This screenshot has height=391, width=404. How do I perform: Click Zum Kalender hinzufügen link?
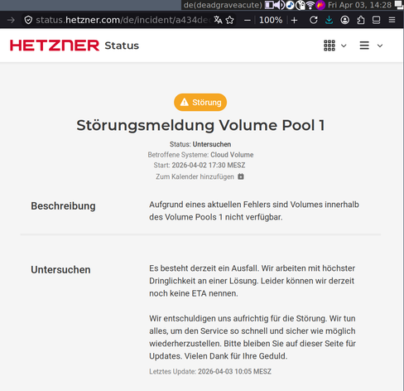195,176
